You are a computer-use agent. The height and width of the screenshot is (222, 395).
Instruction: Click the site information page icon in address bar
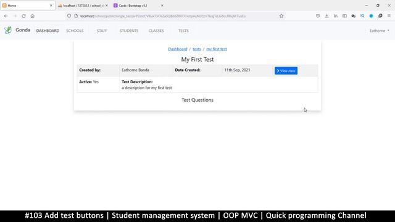[x=76, y=16]
